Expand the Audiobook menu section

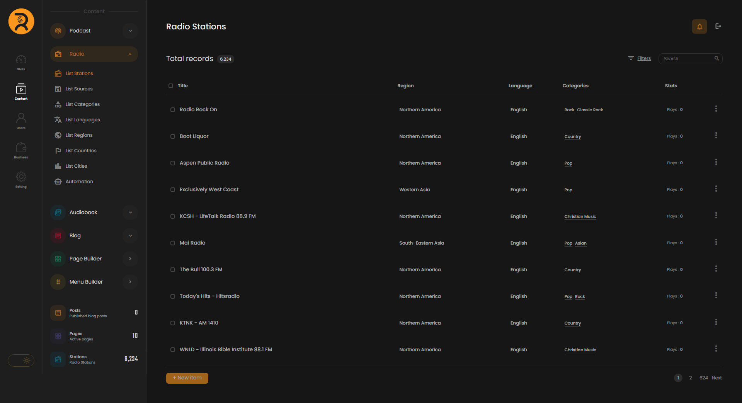point(130,213)
